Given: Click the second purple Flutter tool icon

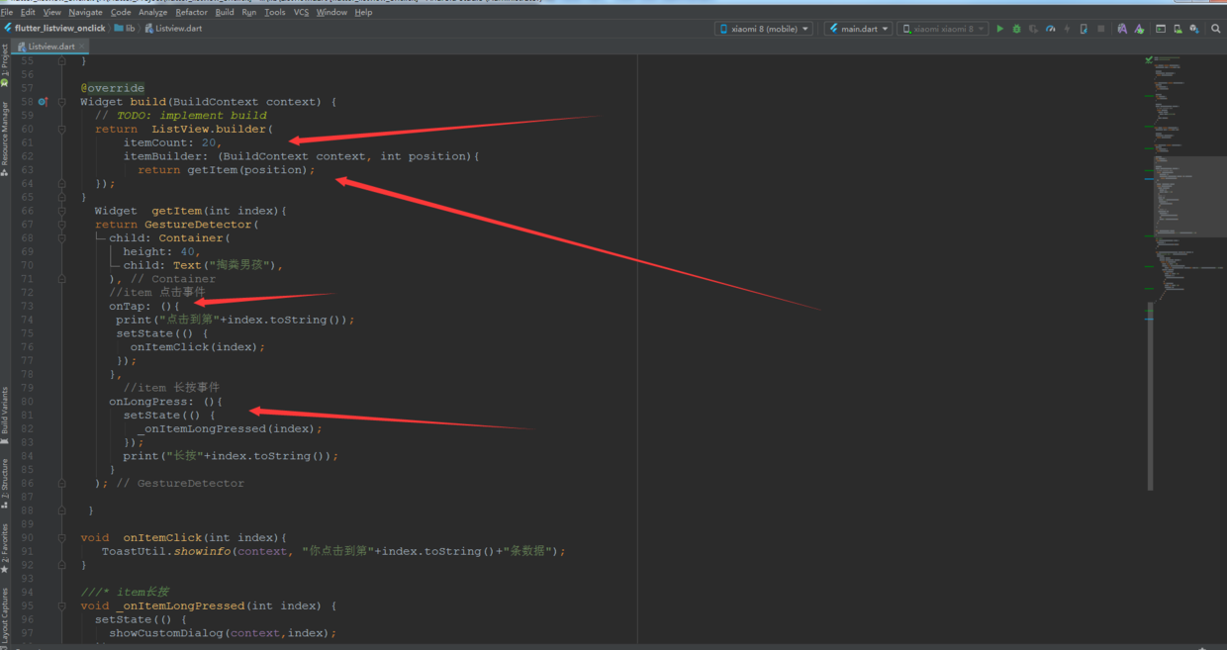Looking at the screenshot, I should [1139, 29].
